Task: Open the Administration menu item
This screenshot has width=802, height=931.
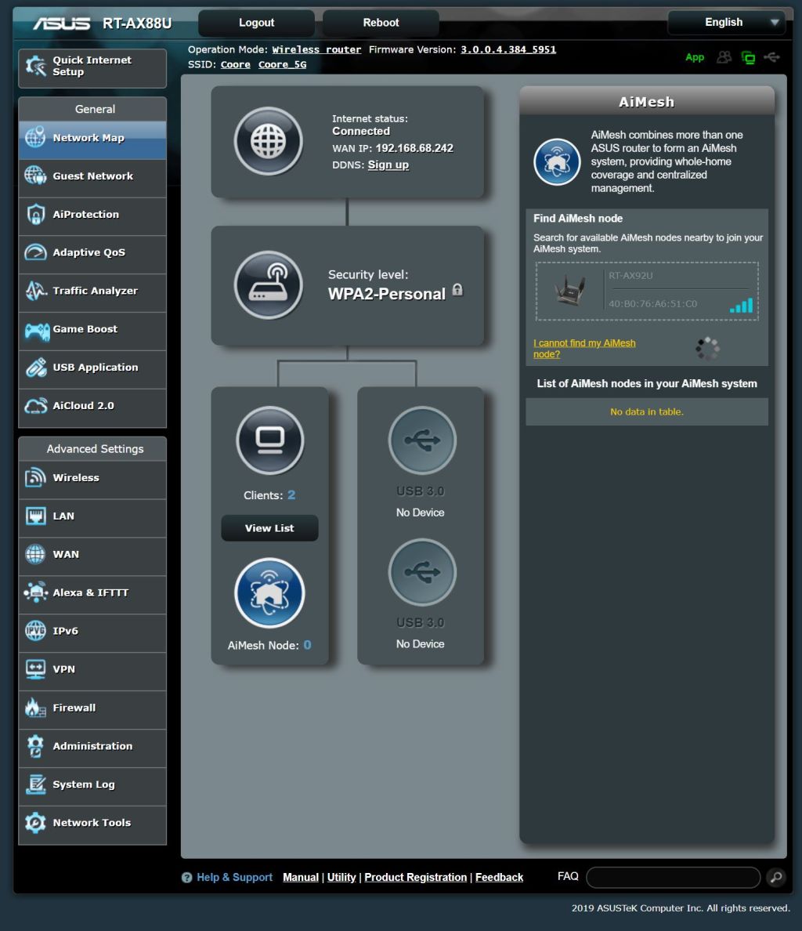Action: [x=92, y=748]
